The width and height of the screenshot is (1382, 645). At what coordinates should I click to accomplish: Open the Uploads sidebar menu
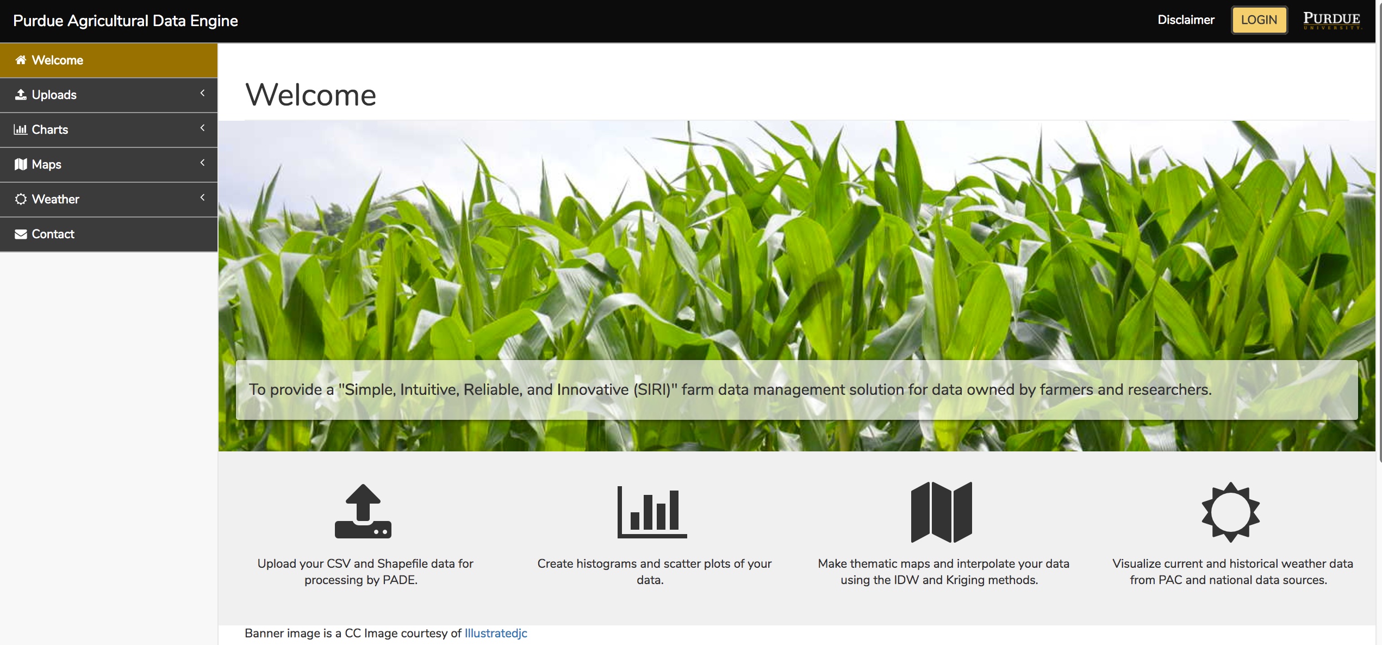point(109,95)
